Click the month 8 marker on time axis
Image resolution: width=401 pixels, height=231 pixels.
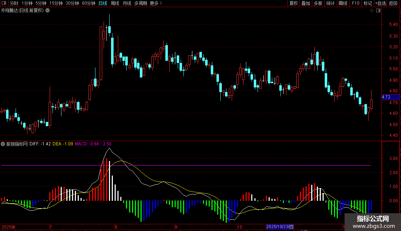pos(116,227)
